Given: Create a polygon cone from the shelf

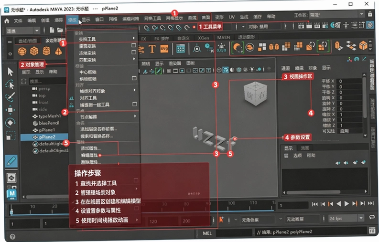Looking at the screenshot, I should click(x=58, y=51).
